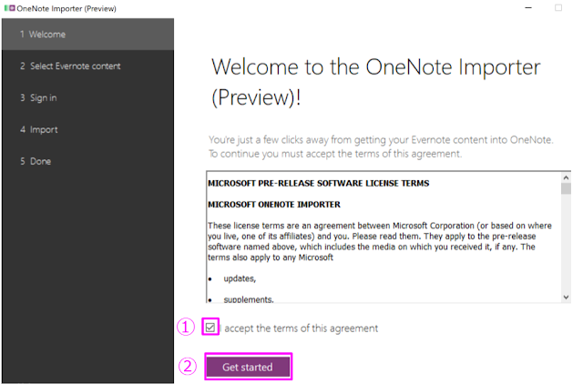This screenshot has height=384, width=583.
Task: Minimize the OneNote Importer window
Action: [x=528, y=8]
